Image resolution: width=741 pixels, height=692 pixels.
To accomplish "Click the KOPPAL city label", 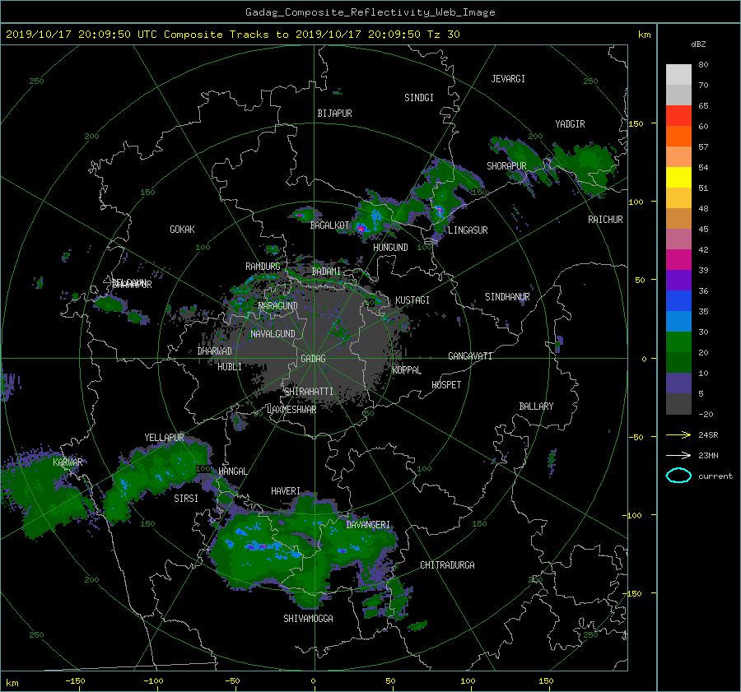I will coord(407,369).
